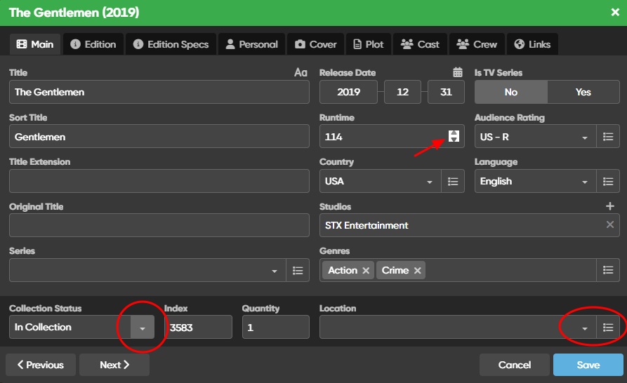Viewport: 627px width, 383px height.
Task: Open Location list manager icon
Action: click(x=608, y=328)
